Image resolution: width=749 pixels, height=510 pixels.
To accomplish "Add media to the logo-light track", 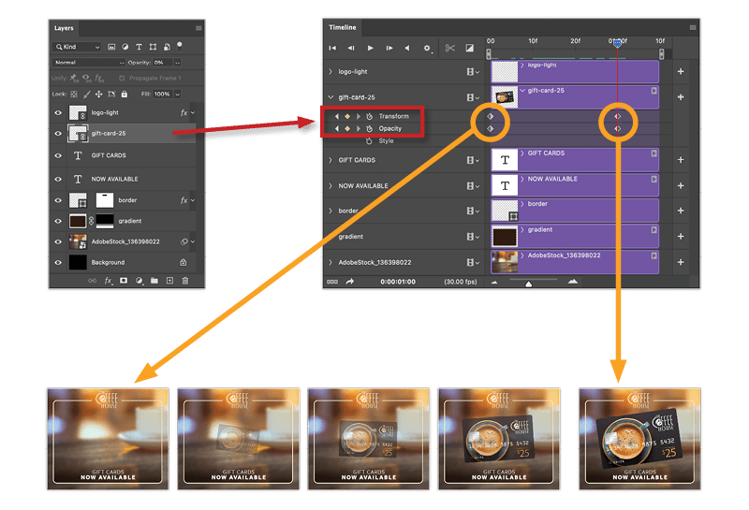I will pyautogui.click(x=681, y=72).
